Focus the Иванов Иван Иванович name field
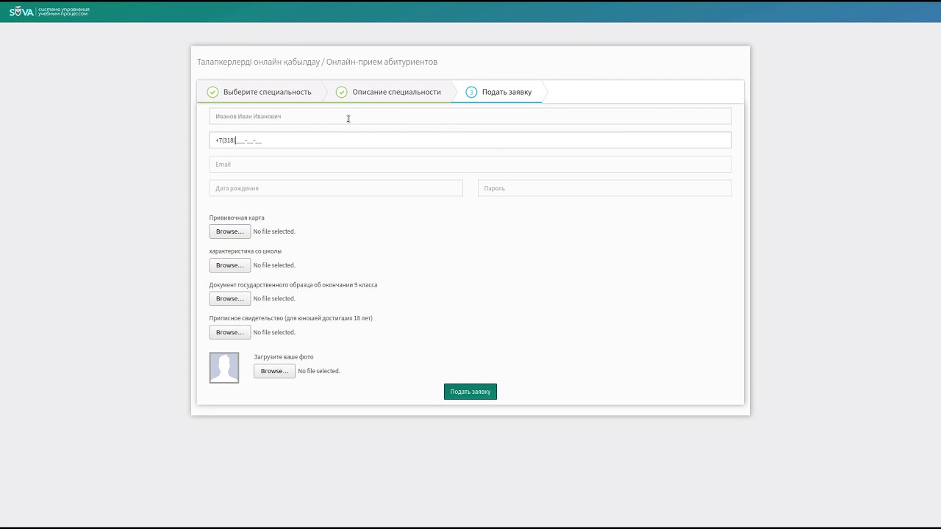 pyautogui.click(x=470, y=116)
